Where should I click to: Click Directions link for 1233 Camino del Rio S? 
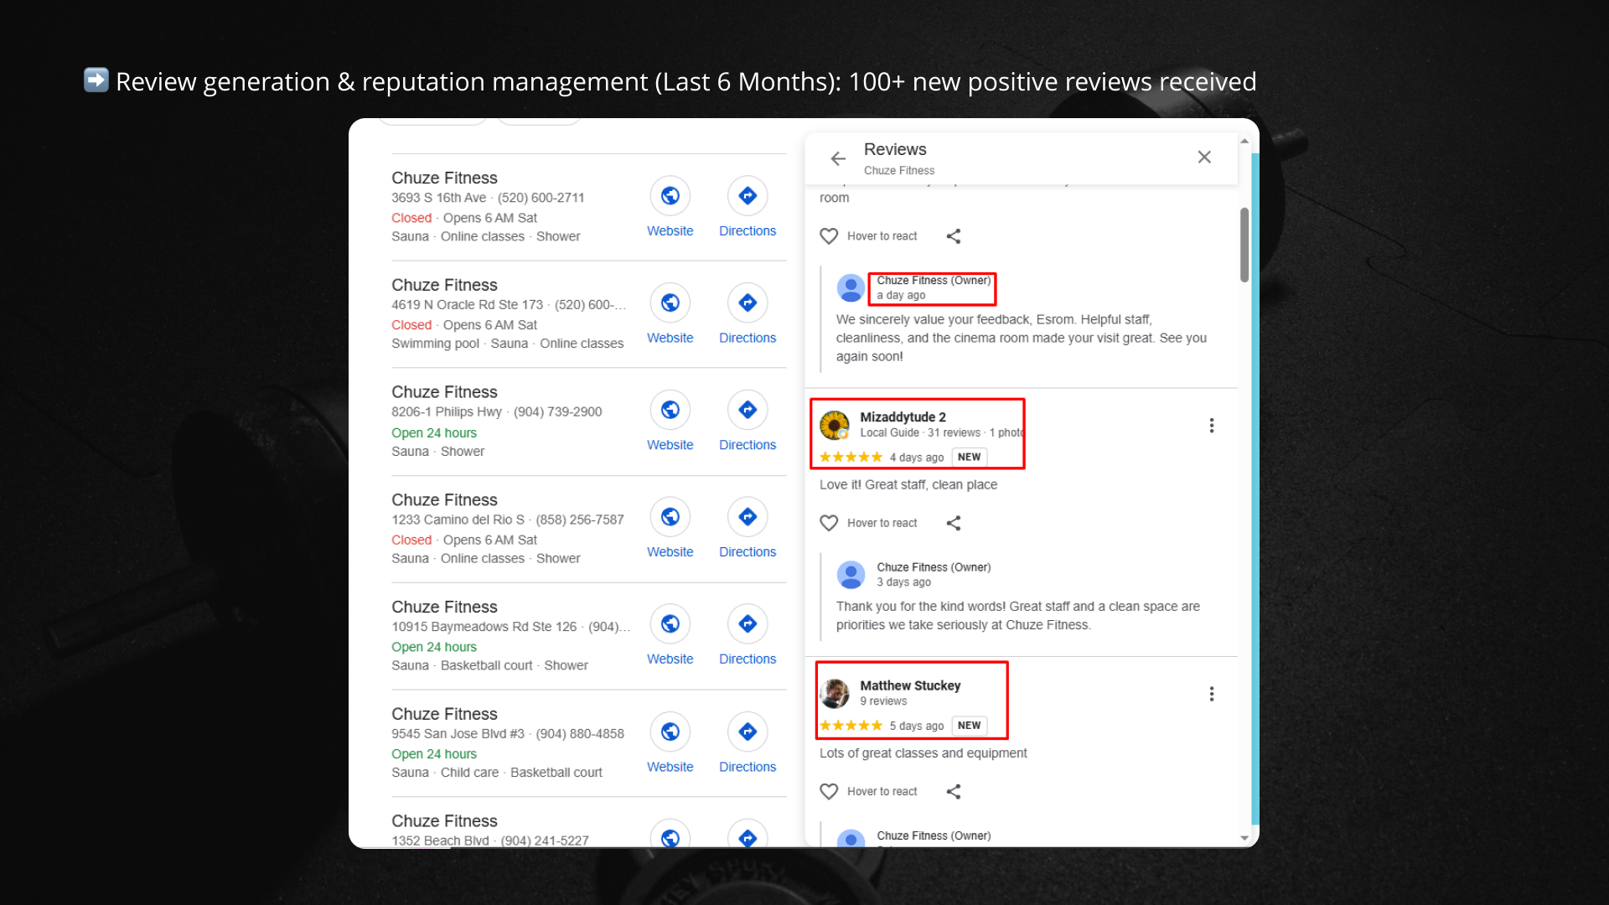click(748, 553)
